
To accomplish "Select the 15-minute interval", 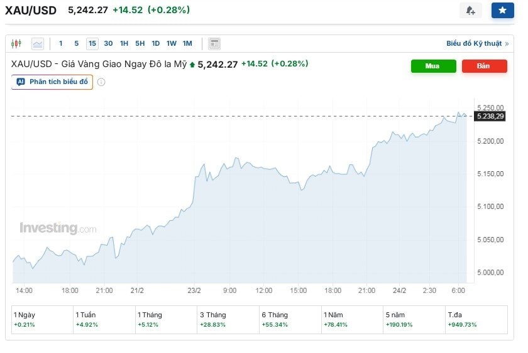I will (x=92, y=43).
